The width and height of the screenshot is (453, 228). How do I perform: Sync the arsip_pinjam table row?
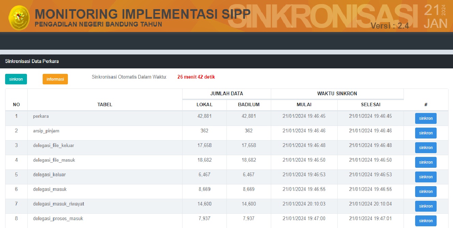pyautogui.click(x=426, y=133)
